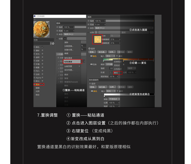Image resolution: width=191 pixels, height=164 pixels.
Task: Click the 着色器... button in top layer row
Action: coord(102,52)
